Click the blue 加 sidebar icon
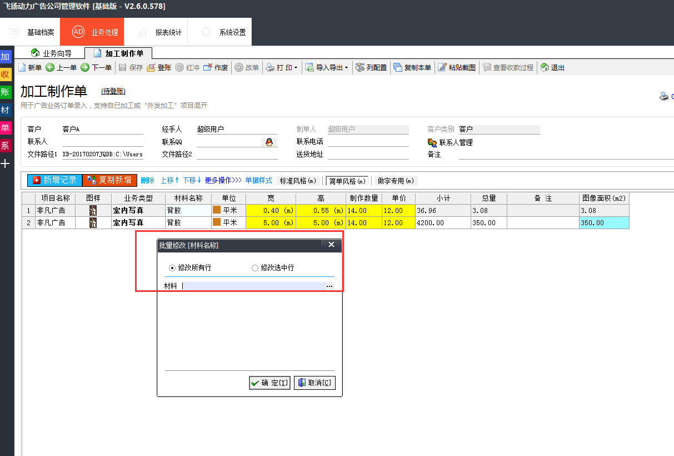The height and width of the screenshot is (456, 674). [6, 57]
